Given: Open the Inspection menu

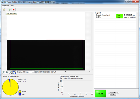Looking at the screenshot, I should click(x=6, y=6).
